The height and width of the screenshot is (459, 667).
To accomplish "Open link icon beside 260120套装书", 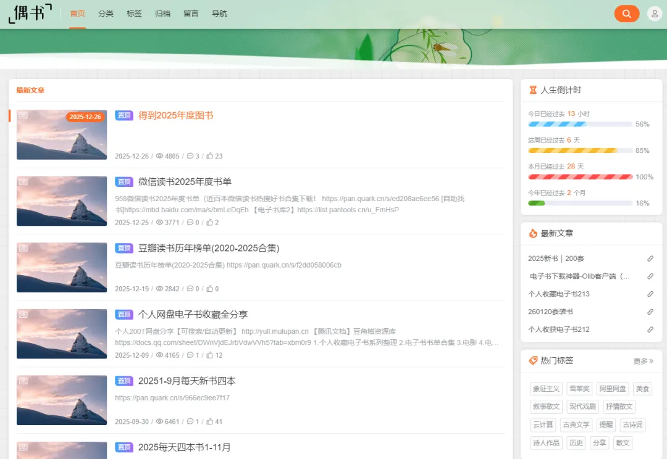I will [650, 312].
